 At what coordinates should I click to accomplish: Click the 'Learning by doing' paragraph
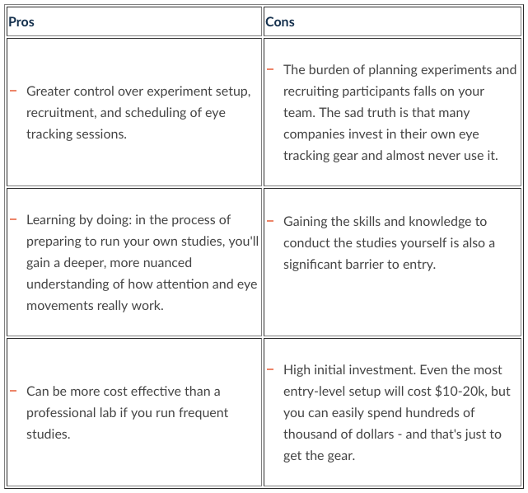pyautogui.click(x=143, y=262)
